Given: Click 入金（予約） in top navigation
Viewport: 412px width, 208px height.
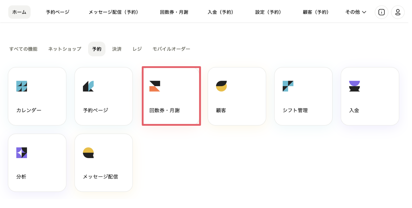Looking at the screenshot, I should [221, 12].
